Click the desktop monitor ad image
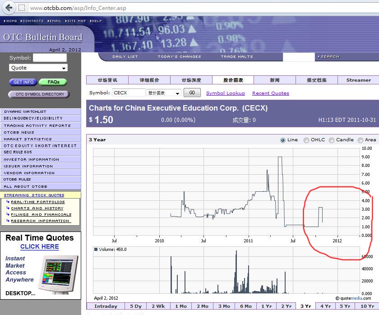The width and height of the screenshot is (379, 315). pyautogui.click(x=58, y=274)
